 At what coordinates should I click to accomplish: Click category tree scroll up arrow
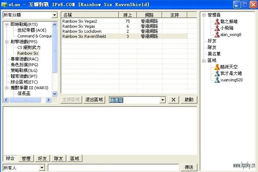[x=54, y=25]
